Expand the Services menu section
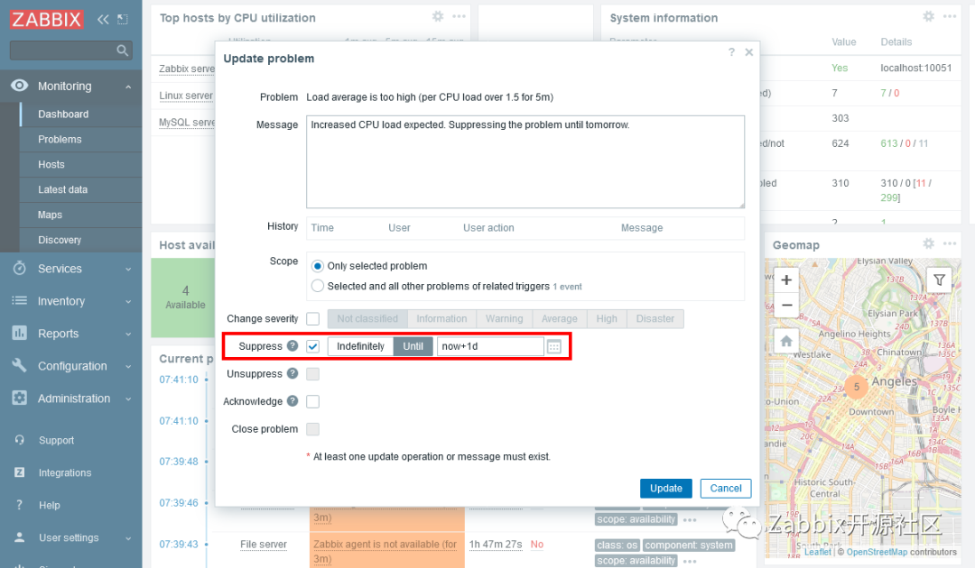 pyautogui.click(x=128, y=269)
